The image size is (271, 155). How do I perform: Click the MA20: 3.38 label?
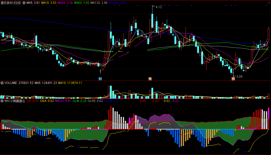click(x=65, y=3)
